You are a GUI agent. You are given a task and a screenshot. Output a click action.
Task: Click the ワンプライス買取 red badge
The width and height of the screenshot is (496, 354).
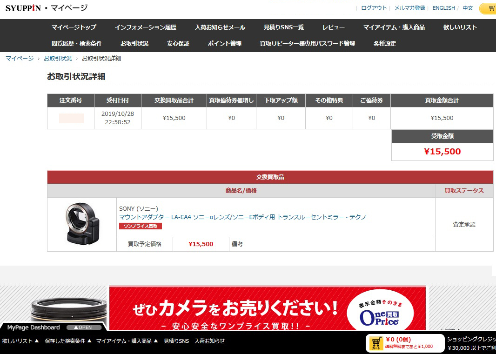141,226
